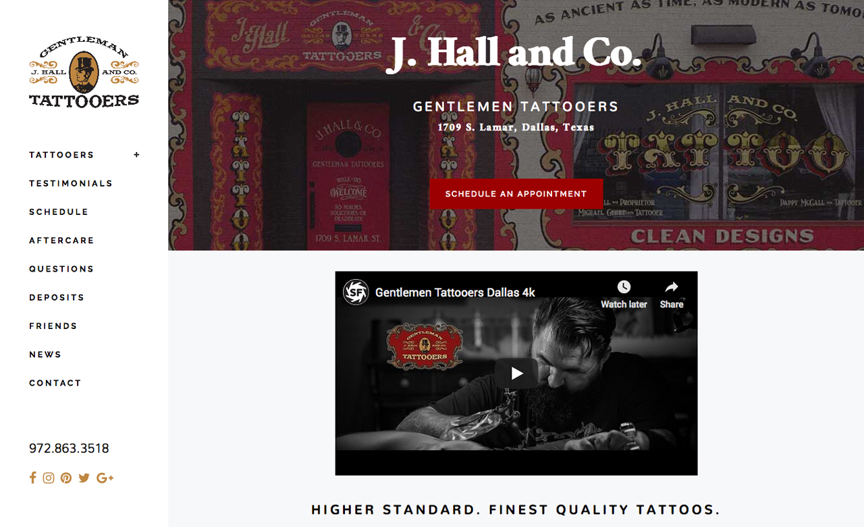The height and width of the screenshot is (527, 864).
Task: Play the Gentlemen Tattooers video
Action: point(516,373)
